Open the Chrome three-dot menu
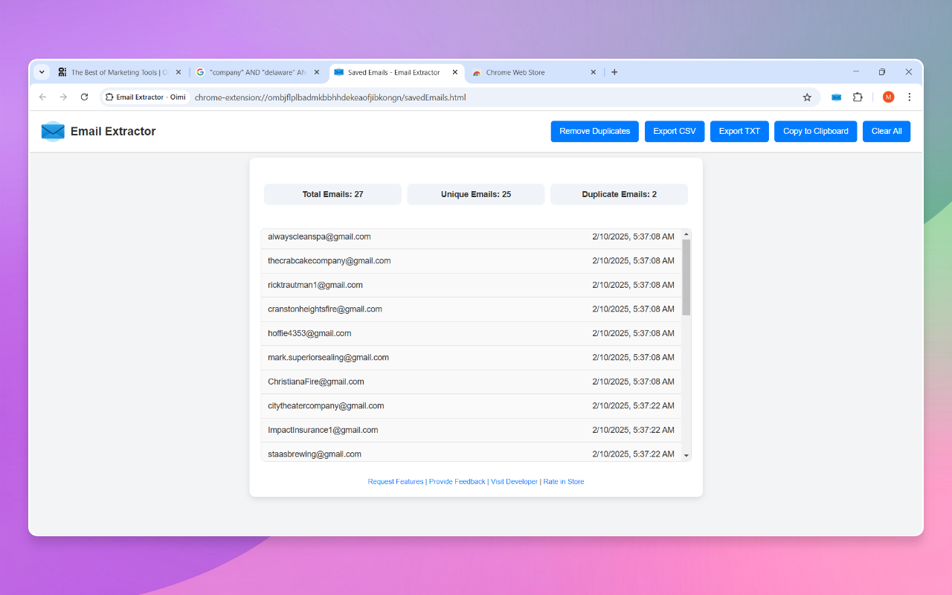This screenshot has height=595, width=952. (909, 97)
